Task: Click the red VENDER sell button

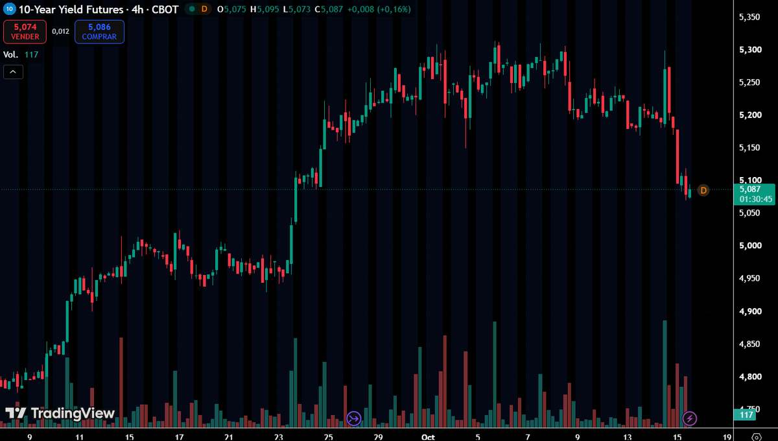Action: [x=25, y=32]
